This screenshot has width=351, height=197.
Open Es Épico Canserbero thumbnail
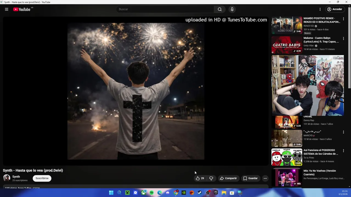point(287,122)
